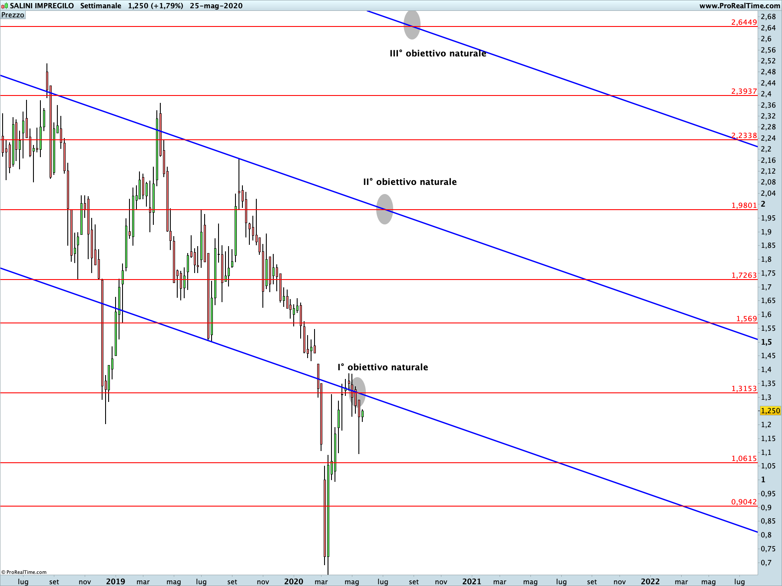Click the grey ellipse at II° obiettivo
782x586 pixels.
(384, 209)
